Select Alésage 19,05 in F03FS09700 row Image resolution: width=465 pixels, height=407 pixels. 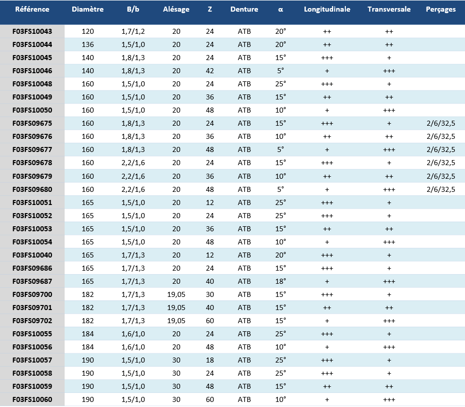click(176, 294)
